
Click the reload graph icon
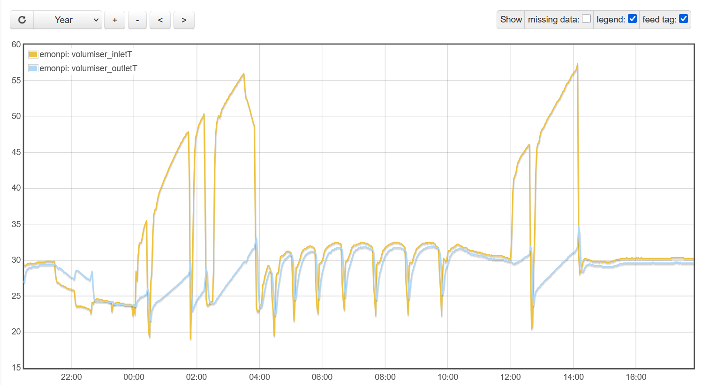pos(22,20)
